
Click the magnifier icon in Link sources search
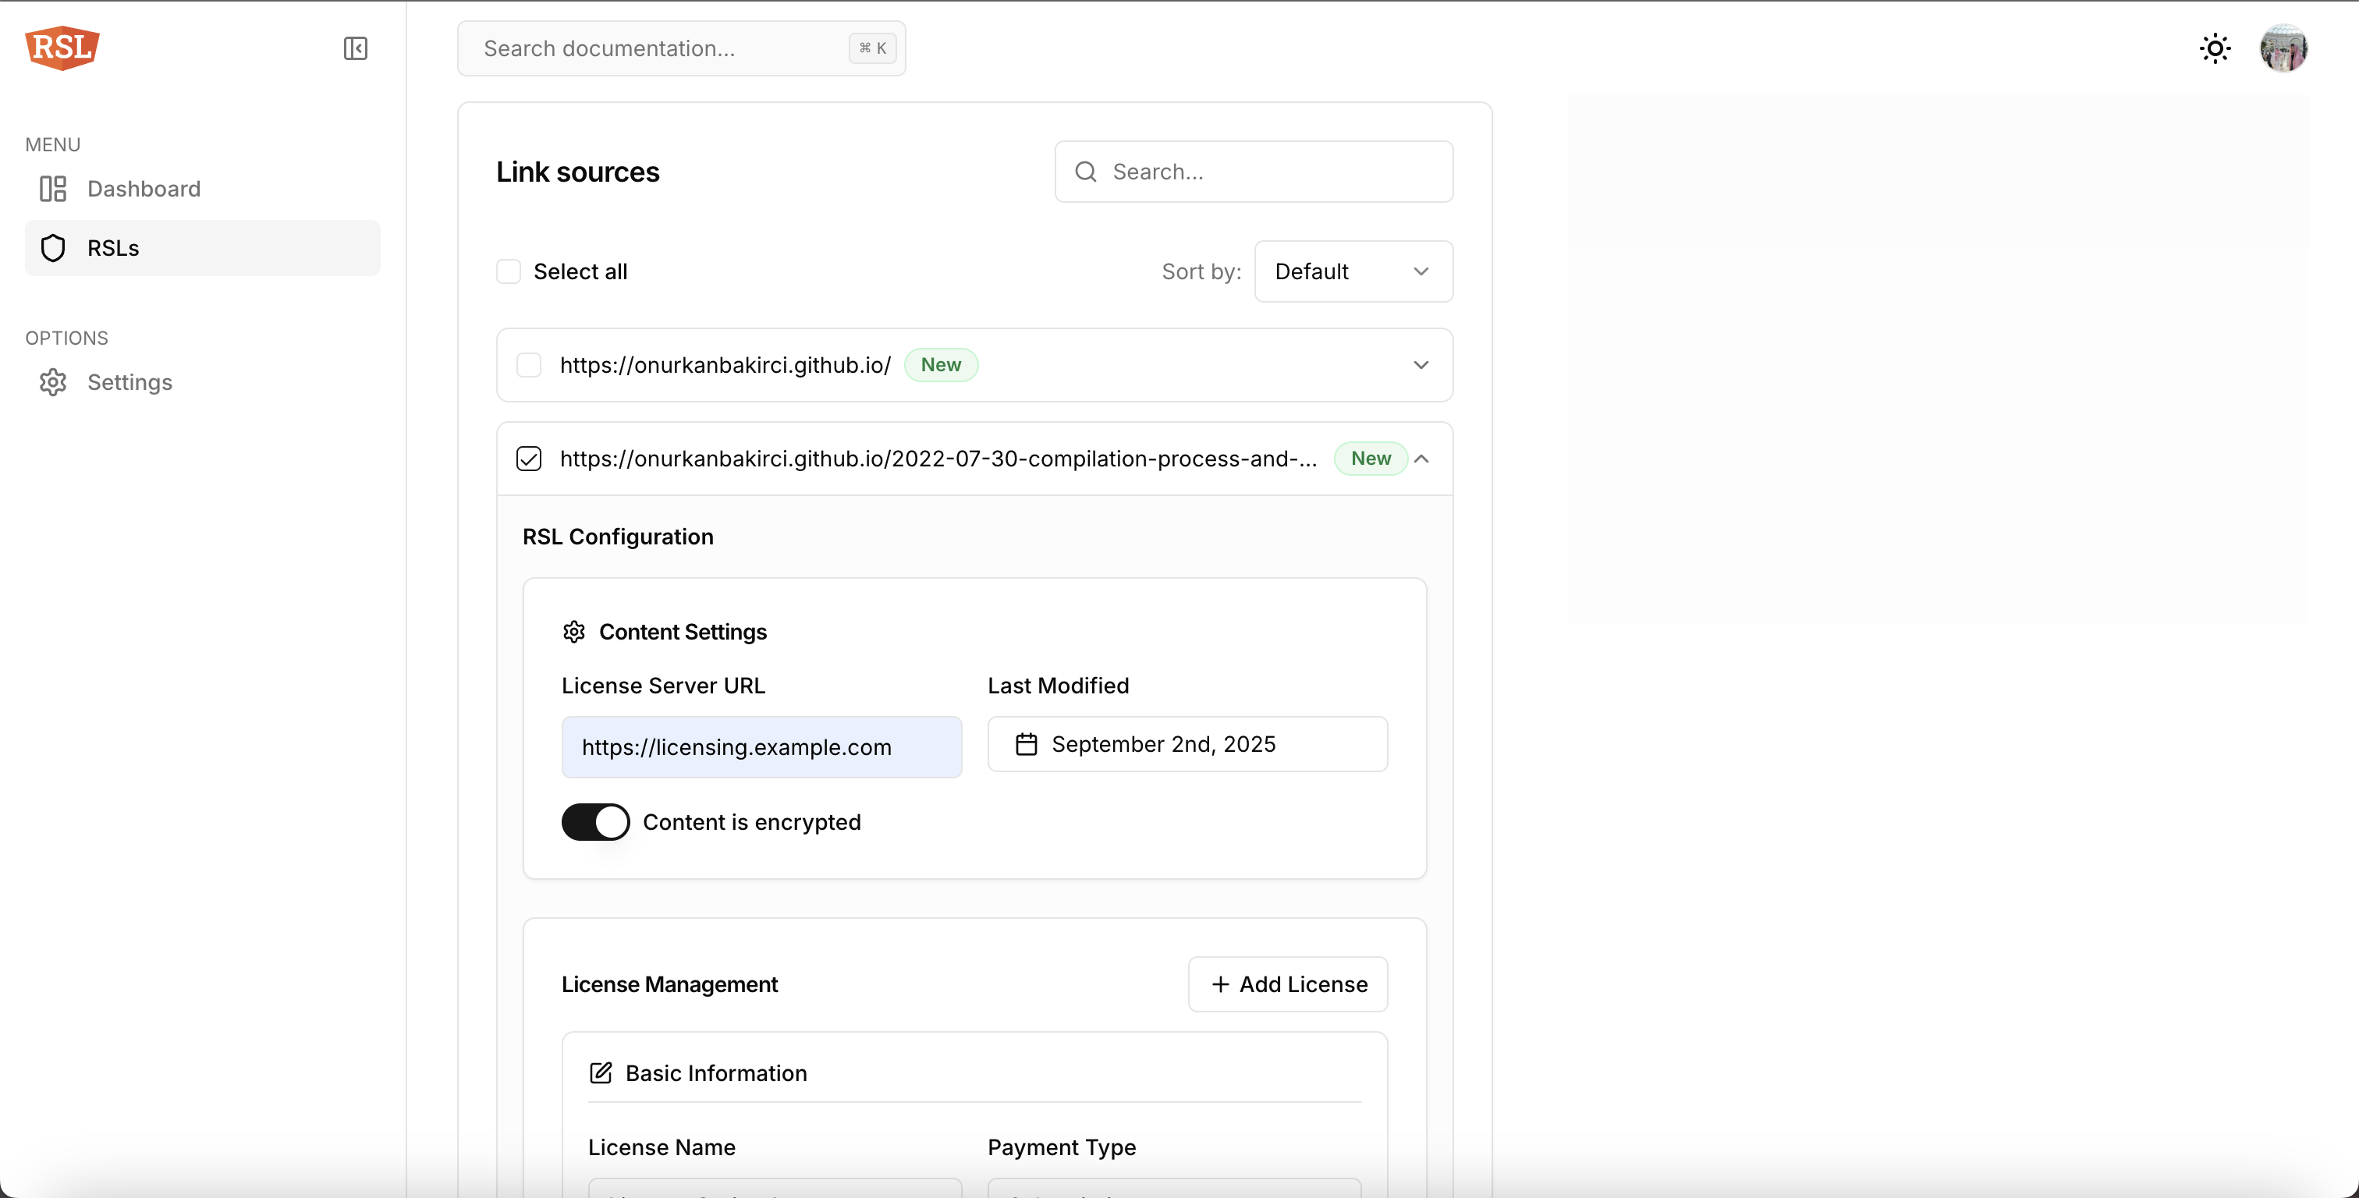coord(1086,172)
